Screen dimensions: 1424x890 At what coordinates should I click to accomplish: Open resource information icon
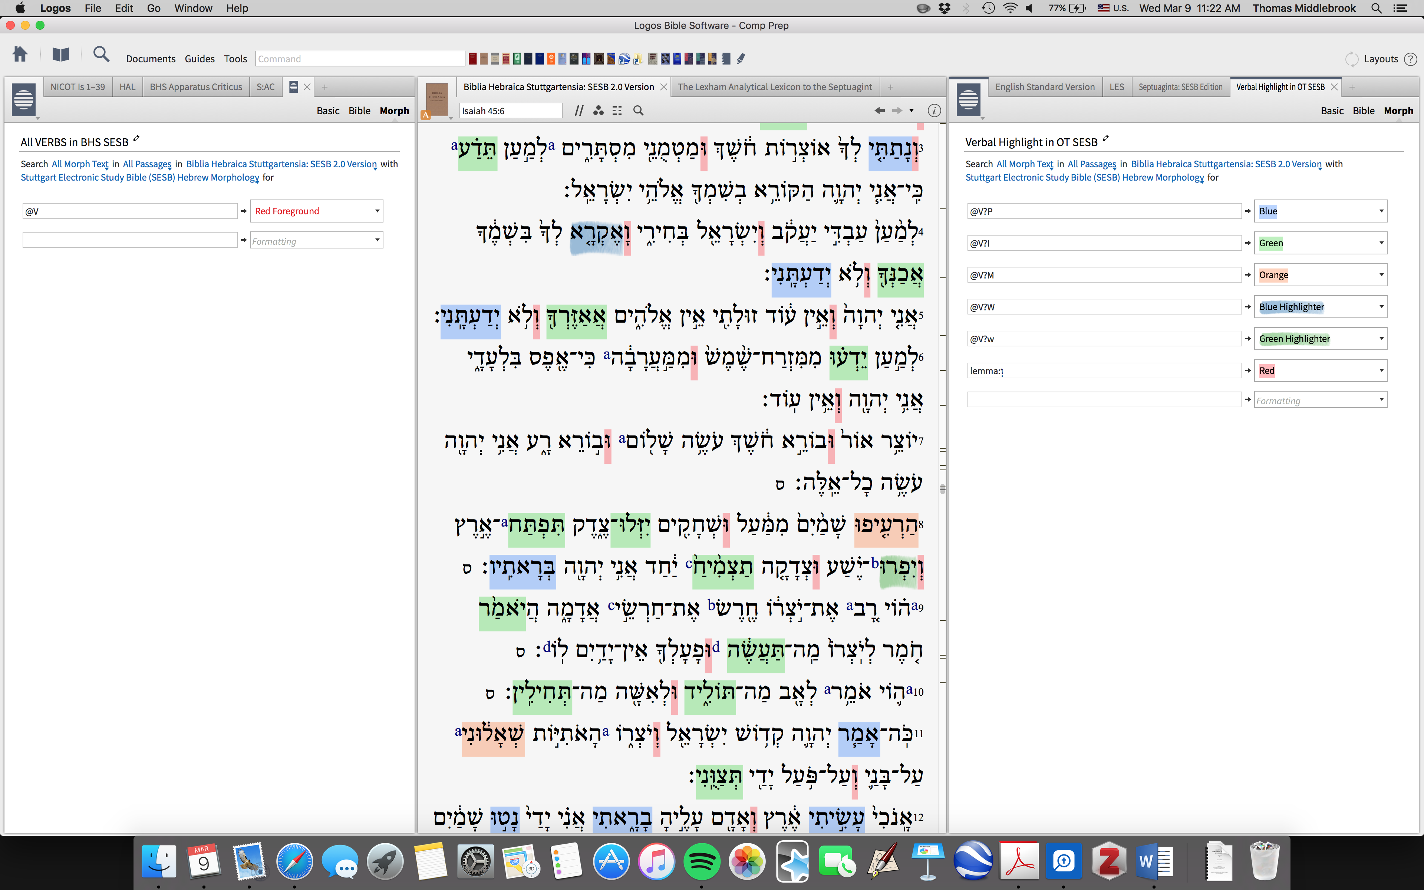934,111
